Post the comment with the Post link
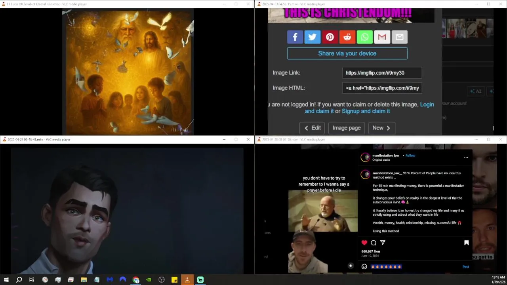The width and height of the screenshot is (507, 285). (465, 267)
